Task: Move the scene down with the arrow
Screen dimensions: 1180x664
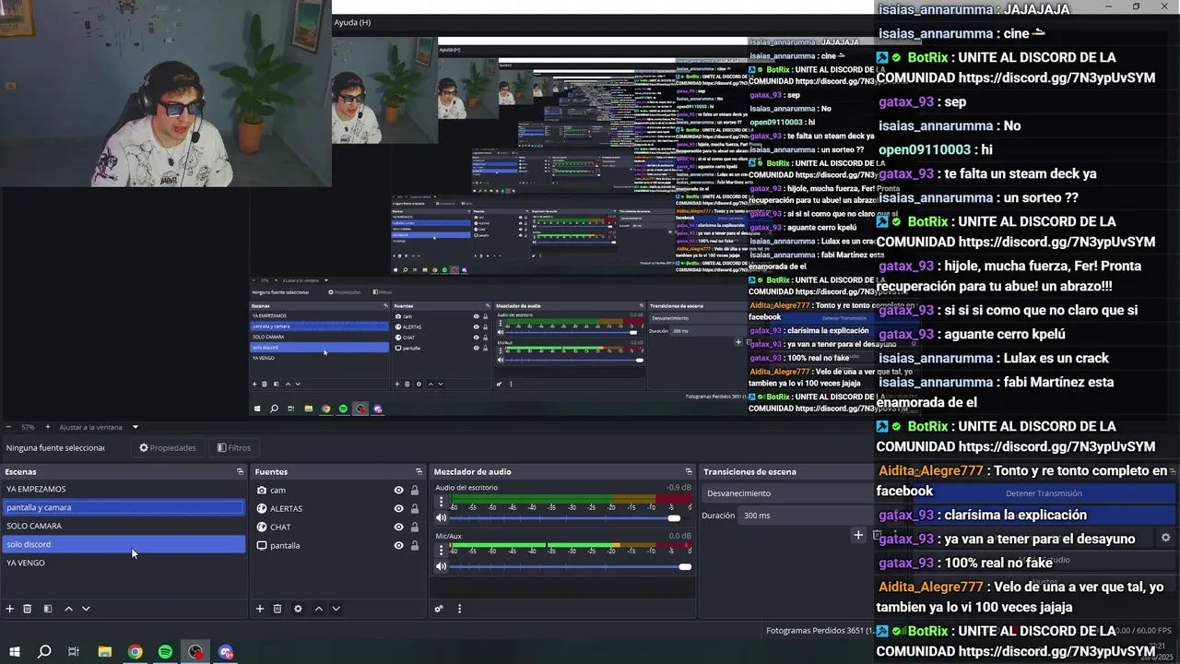Action: (86, 609)
